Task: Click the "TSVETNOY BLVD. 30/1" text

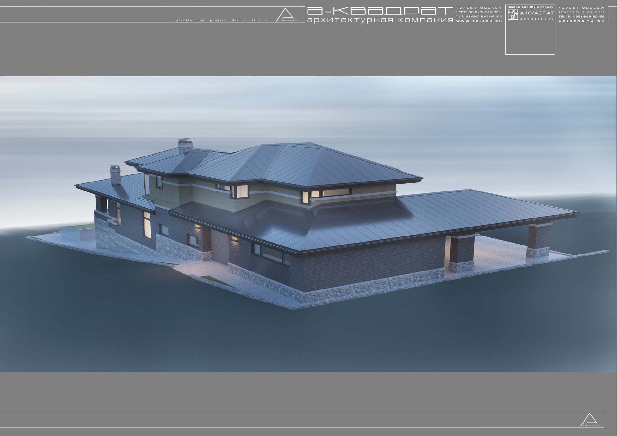Action: point(581,12)
